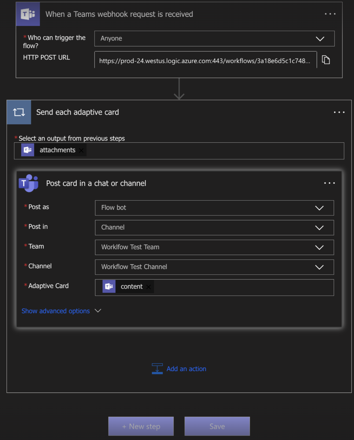The width and height of the screenshot is (354, 440).
Task: Open the webhook trigger's three-dot menu
Action: [330, 14]
